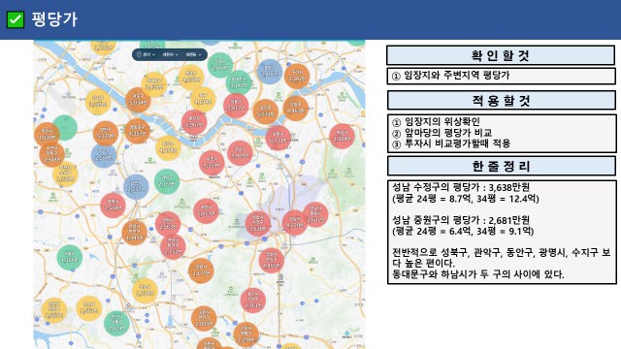Select the orange 1,945만 bubble

134,233
